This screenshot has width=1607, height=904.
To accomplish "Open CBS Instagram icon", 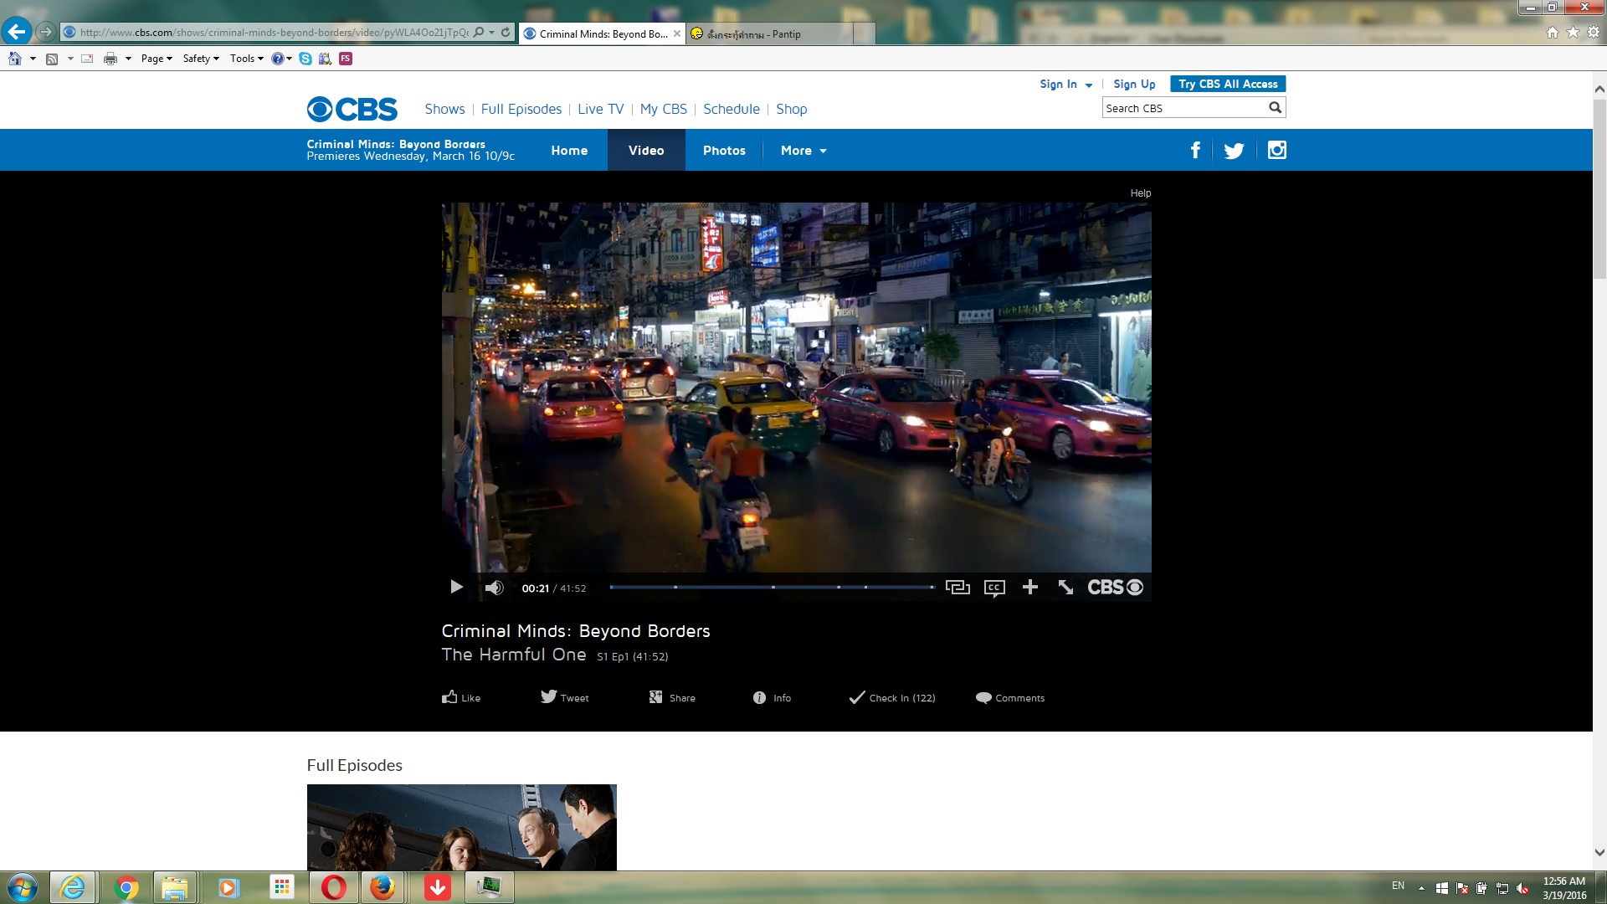I will tap(1276, 150).
